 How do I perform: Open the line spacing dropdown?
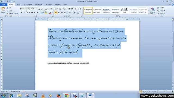tap(69, 13)
